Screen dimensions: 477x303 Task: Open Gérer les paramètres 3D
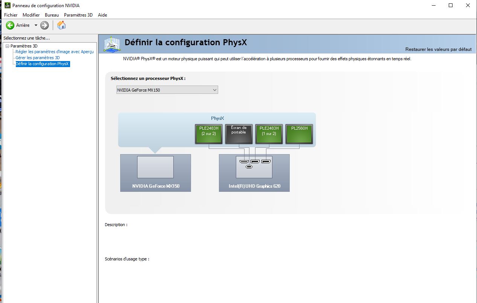tap(38, 58)
